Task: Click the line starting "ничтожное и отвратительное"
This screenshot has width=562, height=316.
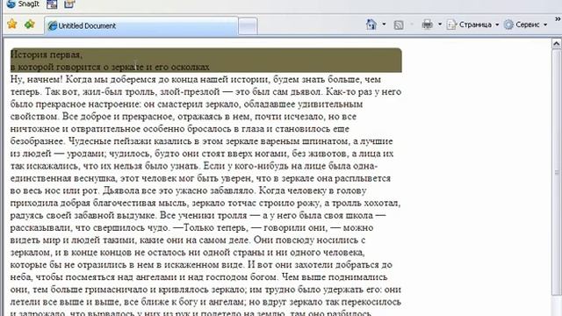Action: [x=179, y=129]
